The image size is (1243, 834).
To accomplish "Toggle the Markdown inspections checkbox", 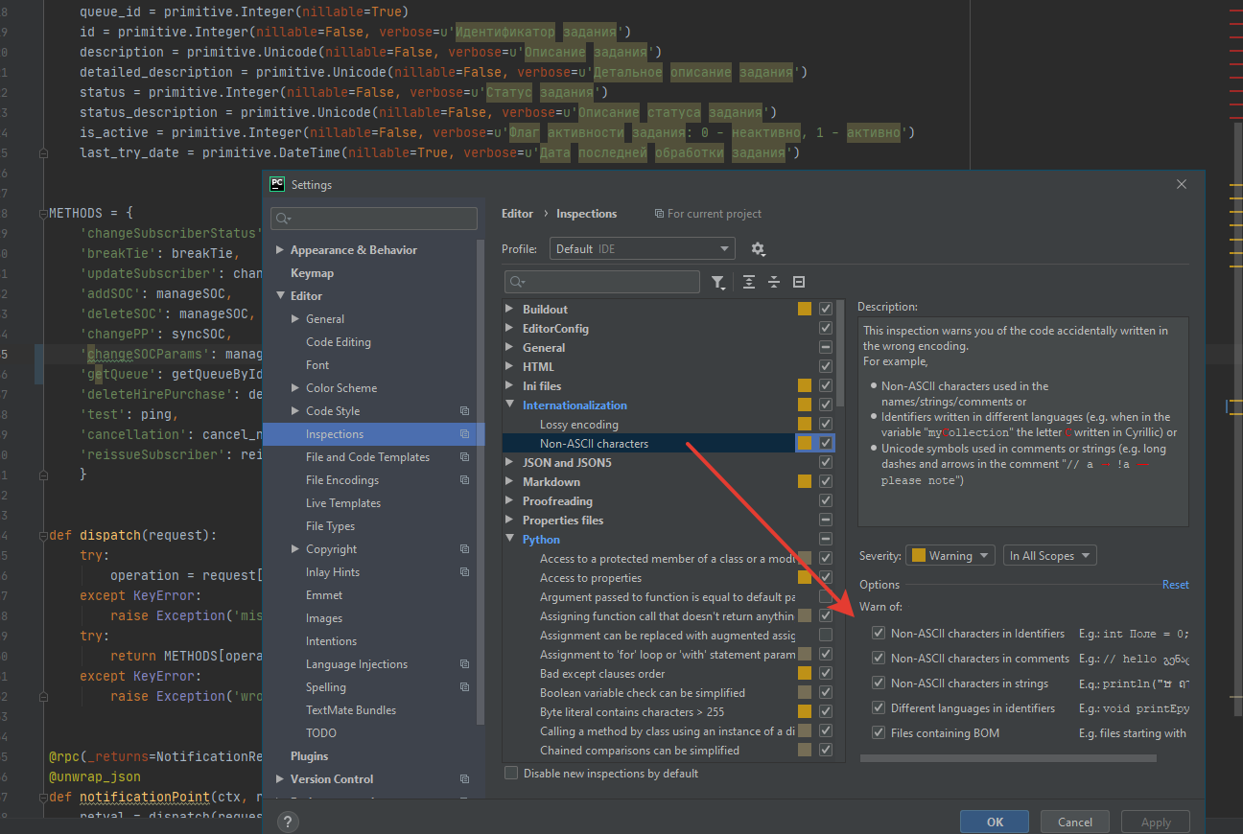I will 826,482.
